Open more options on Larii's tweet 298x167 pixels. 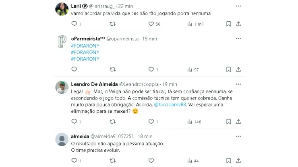[238, 6]
